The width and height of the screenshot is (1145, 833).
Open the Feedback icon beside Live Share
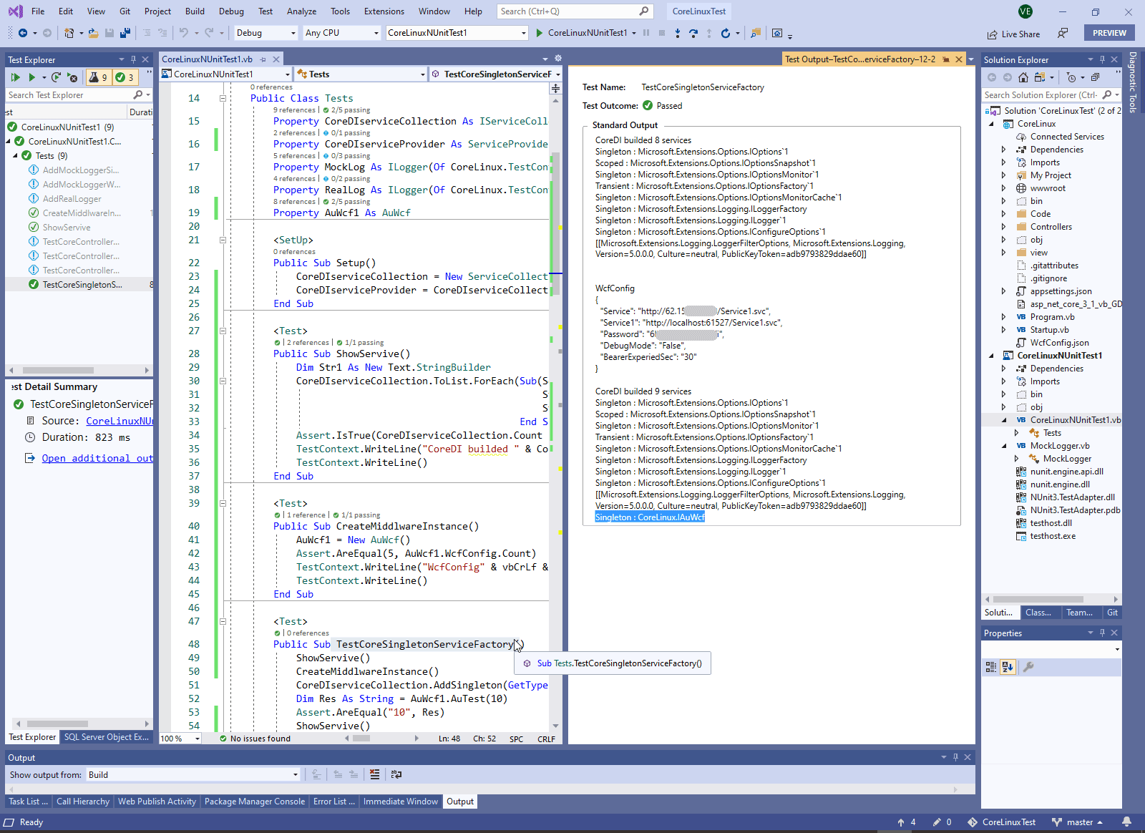coord(1063,33)
